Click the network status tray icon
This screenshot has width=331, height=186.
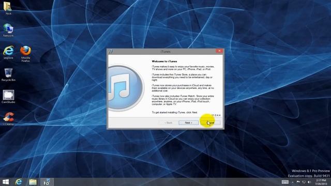point(304,182)
